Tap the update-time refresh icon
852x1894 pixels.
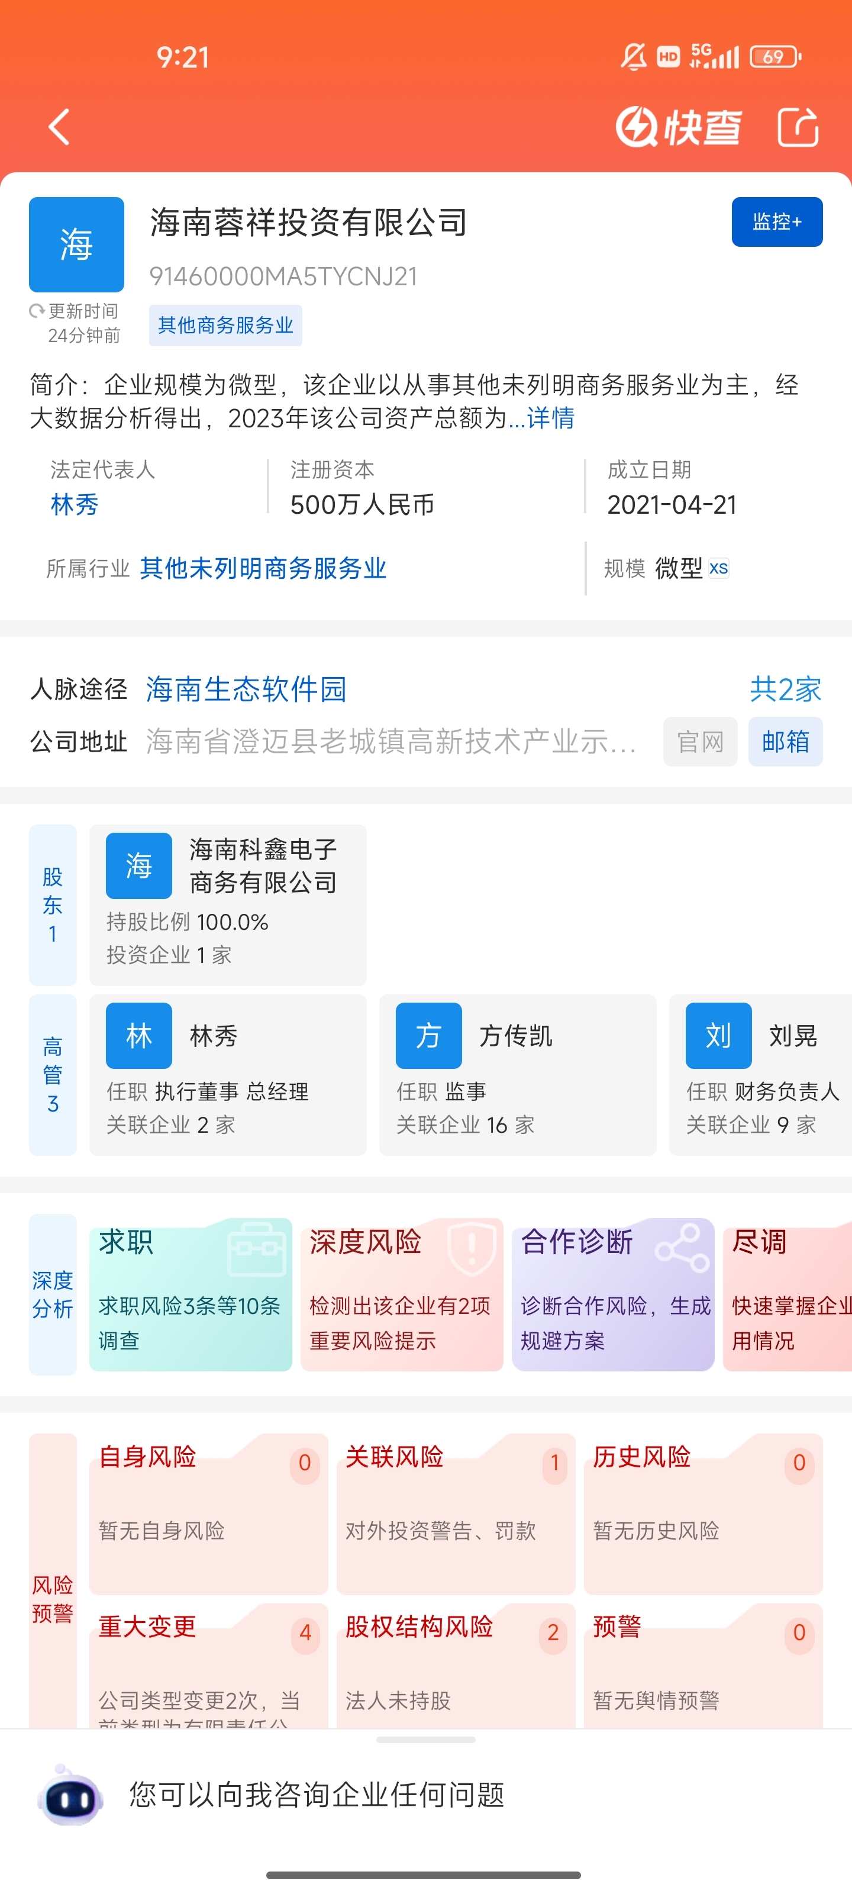[36, 311]
